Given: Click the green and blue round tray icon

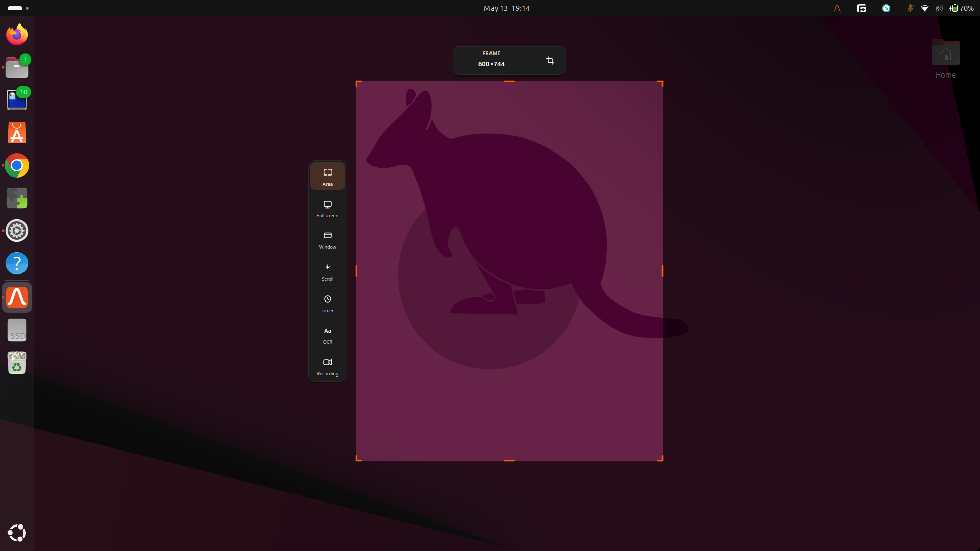Looking at the screenshot, I should pyautogui.click(x=886, y=8).
